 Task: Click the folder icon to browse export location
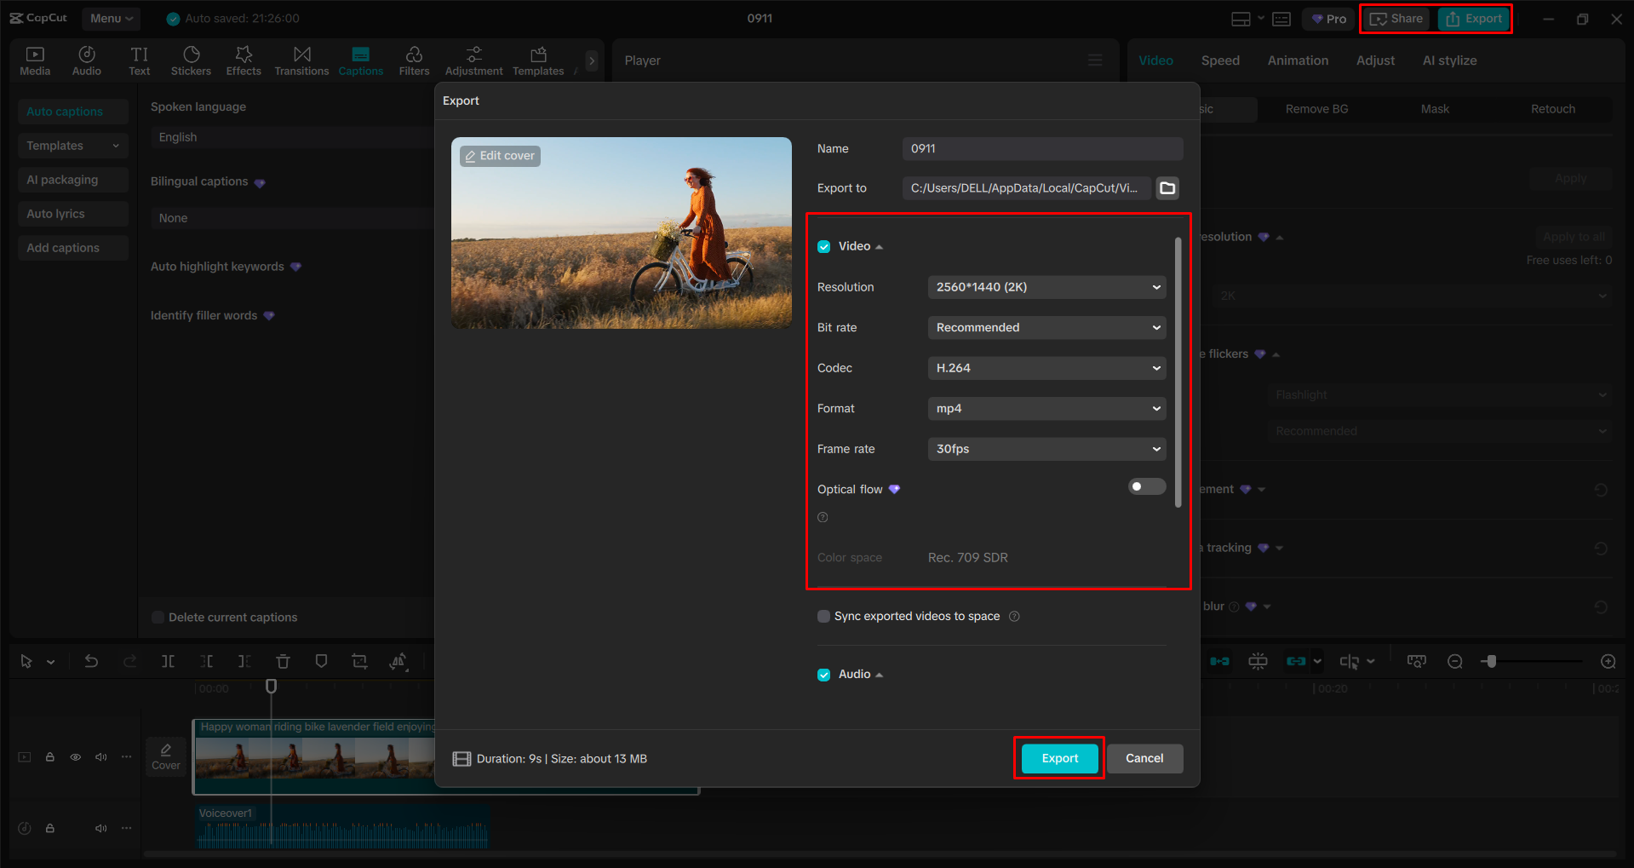coord(1167,188)
